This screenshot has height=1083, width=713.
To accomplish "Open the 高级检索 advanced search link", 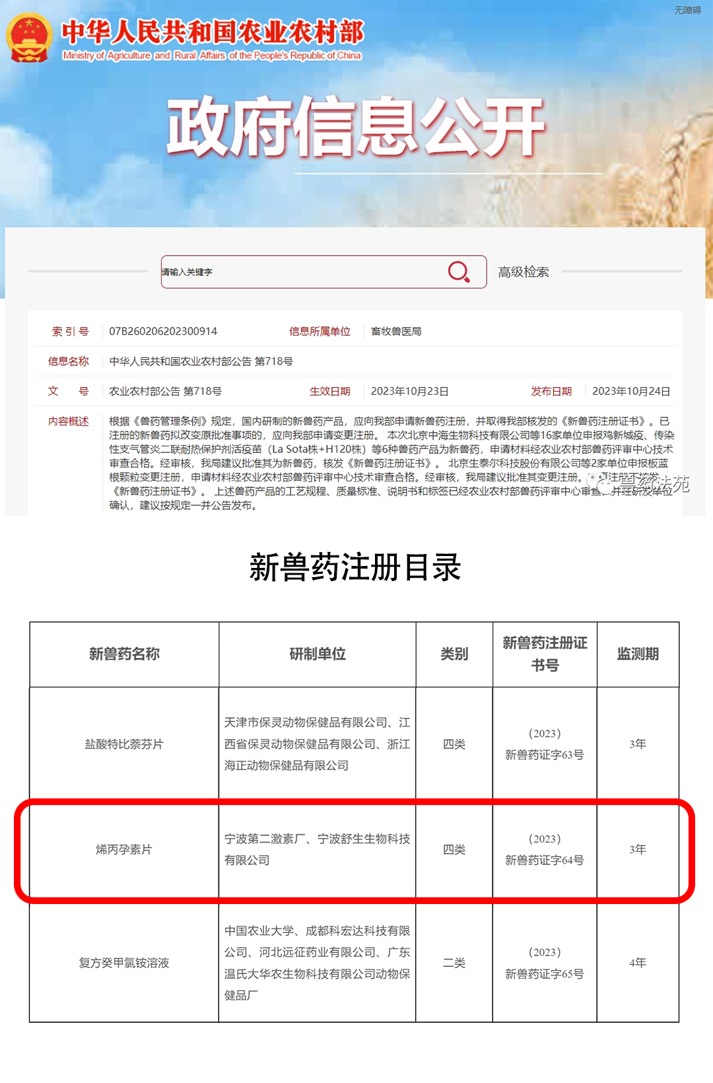I will (x=523, y=272).
